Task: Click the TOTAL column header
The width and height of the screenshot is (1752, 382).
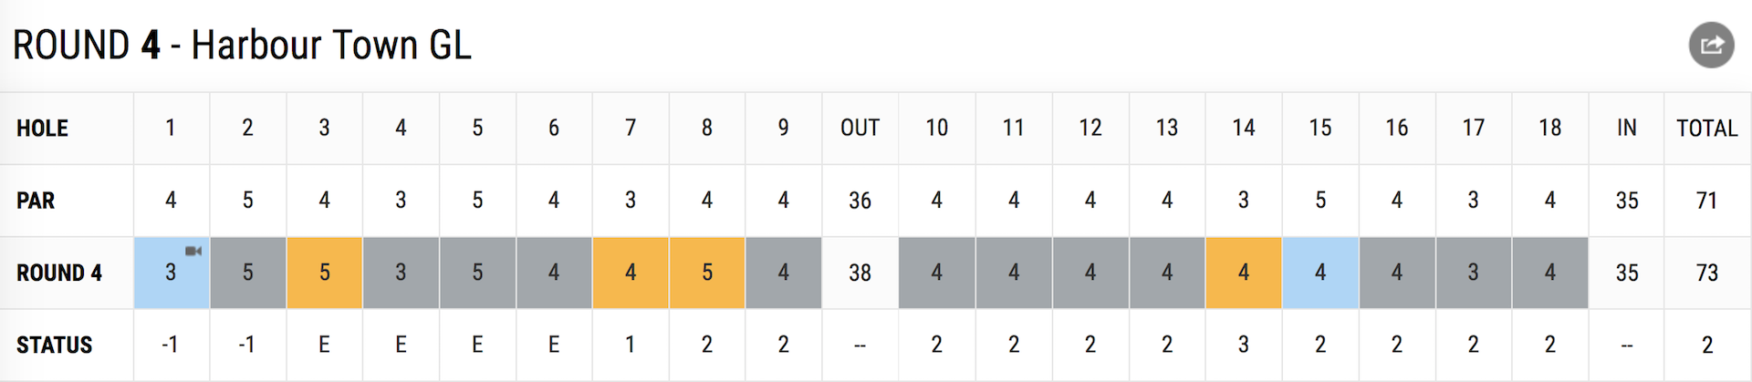Action: tap(1706, 128)
